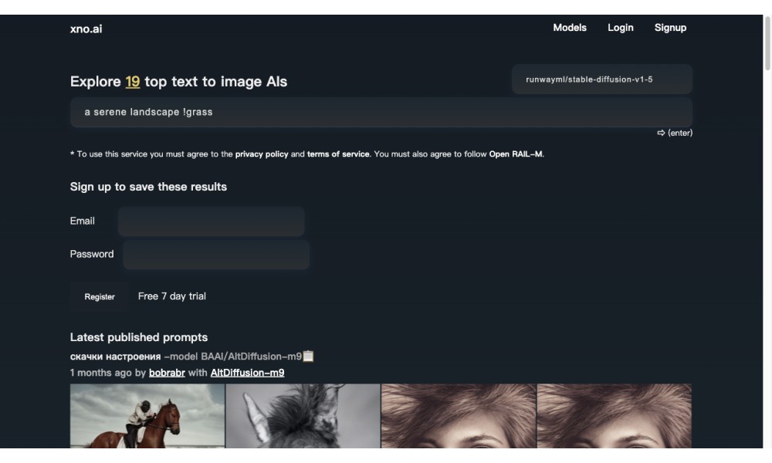Open the gray donkey ears thumbnail

click(303, 416)
